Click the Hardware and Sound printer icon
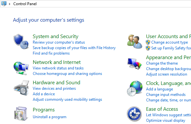 coord(21,88)
